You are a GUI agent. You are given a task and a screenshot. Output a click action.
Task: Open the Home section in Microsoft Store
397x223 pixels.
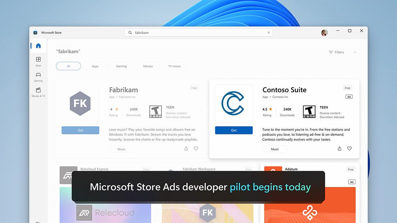tap(38, 45)
